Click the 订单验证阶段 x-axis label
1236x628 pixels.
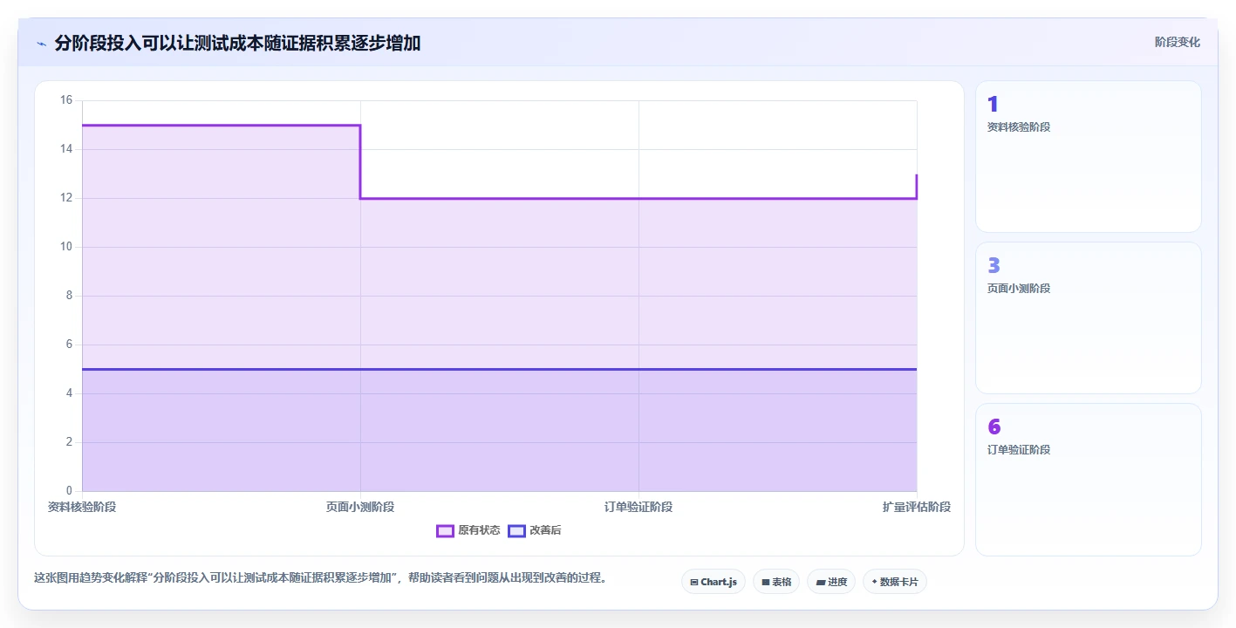(638, 507)
